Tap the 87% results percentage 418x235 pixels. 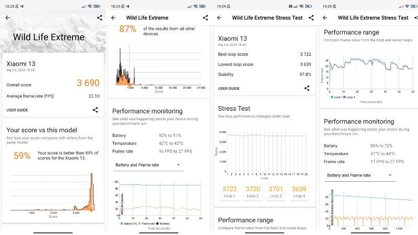click(x=127, y=29)
